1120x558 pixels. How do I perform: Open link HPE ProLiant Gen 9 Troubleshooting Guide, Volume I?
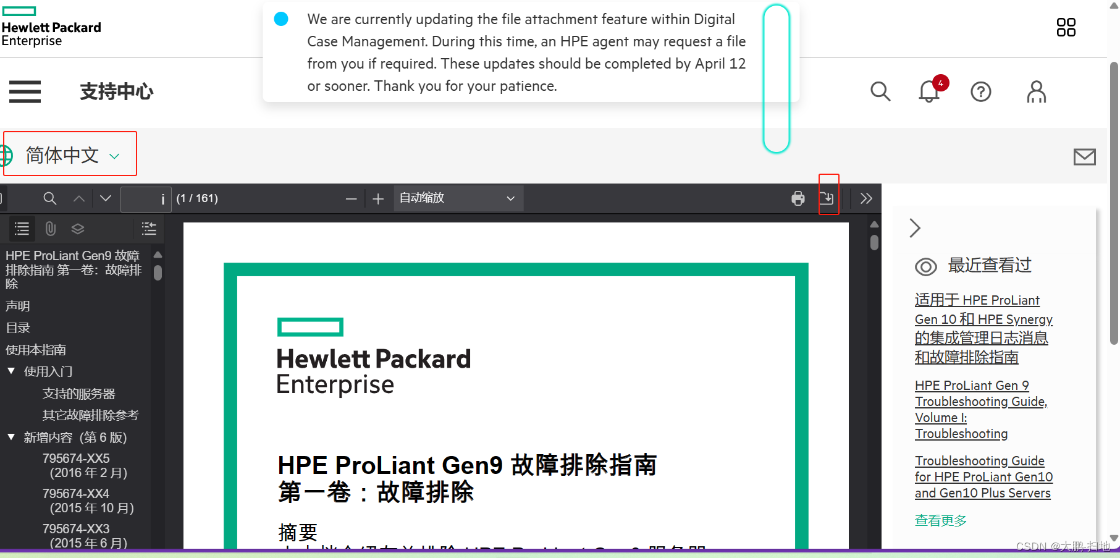coord(981,410)
